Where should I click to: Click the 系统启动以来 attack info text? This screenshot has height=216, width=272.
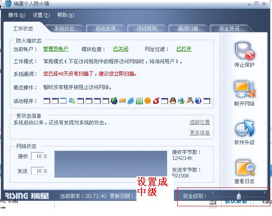point(60,123)
